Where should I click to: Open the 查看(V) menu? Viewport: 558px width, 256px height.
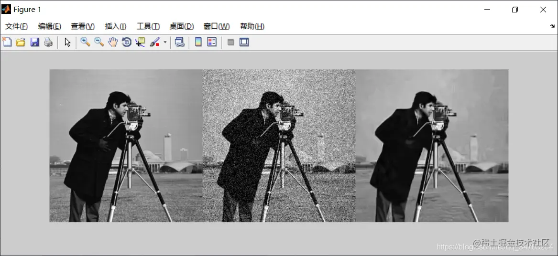click(83, 26)
